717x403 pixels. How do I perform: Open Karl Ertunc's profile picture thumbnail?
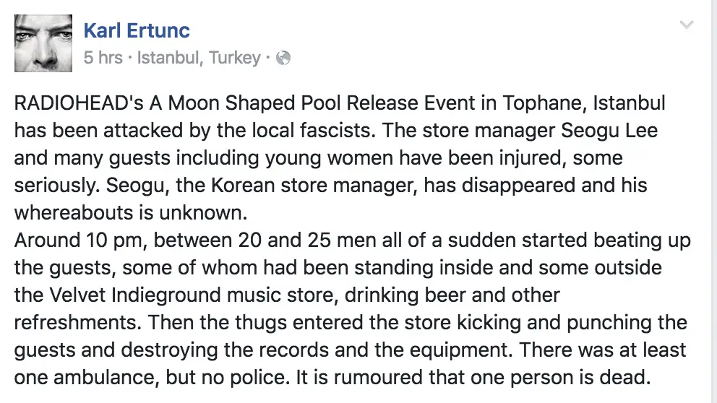43,43
